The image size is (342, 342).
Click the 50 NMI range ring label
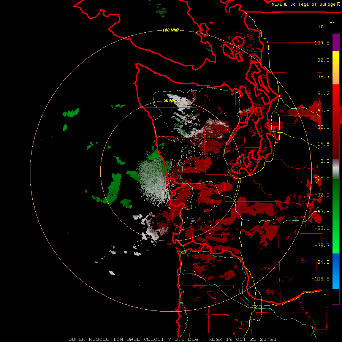[171, 100]
